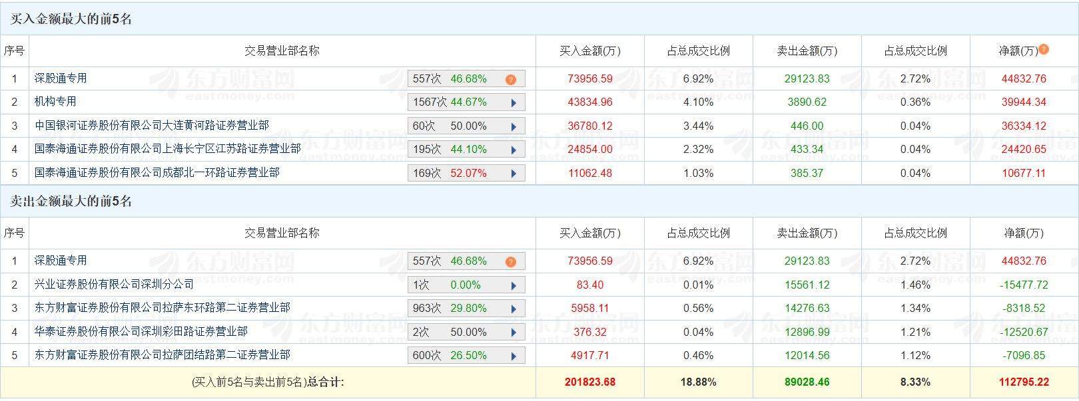Click the 买入金额最大的前5名 section heading

(x=71, y=19)
